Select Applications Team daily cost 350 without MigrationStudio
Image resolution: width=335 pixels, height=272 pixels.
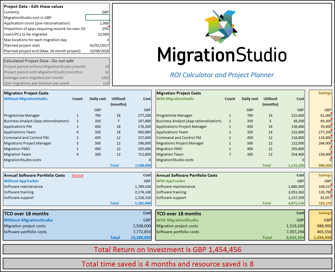click(x=98, y=132)
